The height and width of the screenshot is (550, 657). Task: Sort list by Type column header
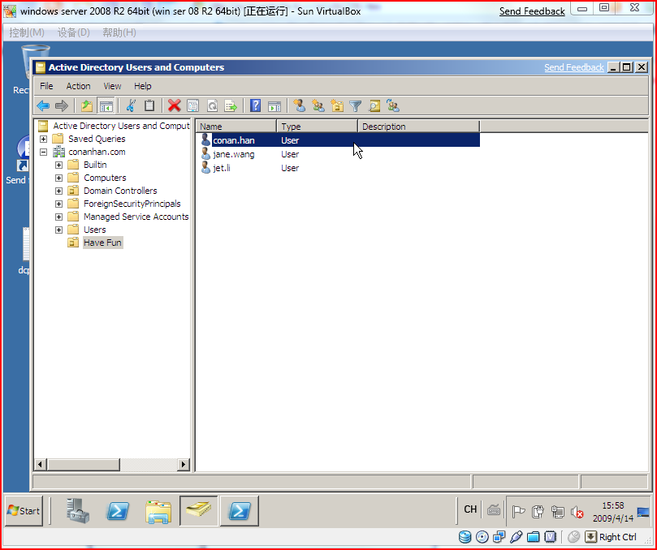click(318, 127)
